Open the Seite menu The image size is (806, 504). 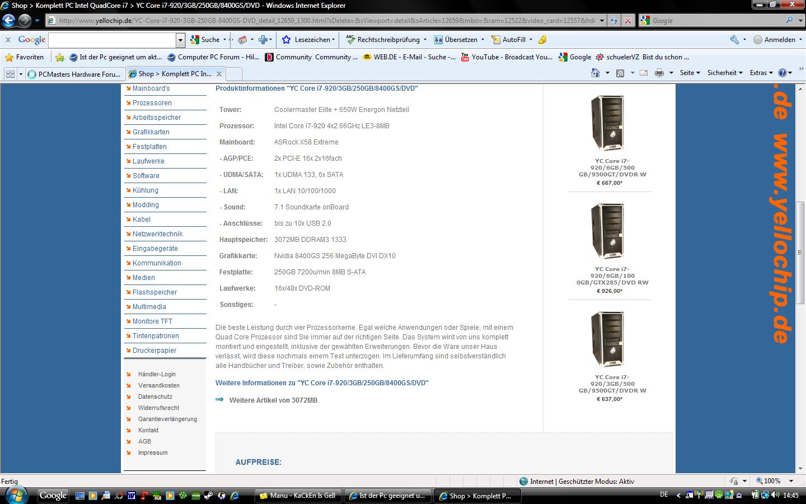(690, 73)
